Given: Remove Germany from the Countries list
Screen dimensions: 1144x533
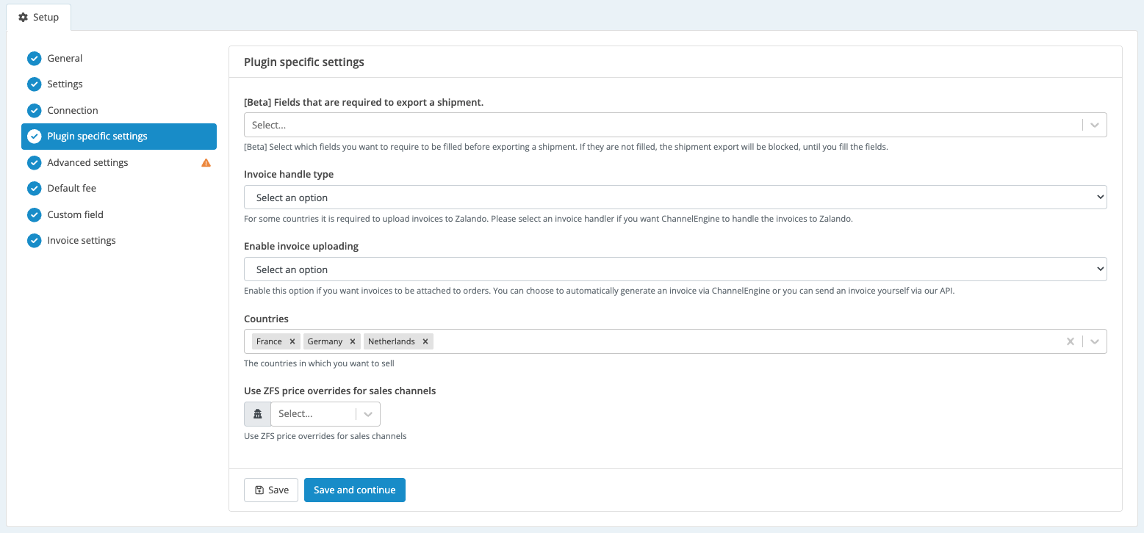Looking at the screenshot, I should [353, 341].
